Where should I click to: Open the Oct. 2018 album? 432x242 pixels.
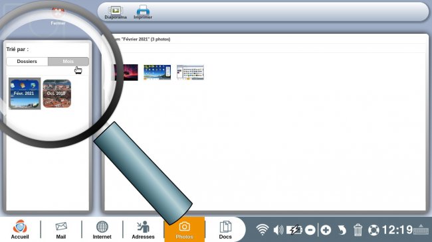[56, 93]
